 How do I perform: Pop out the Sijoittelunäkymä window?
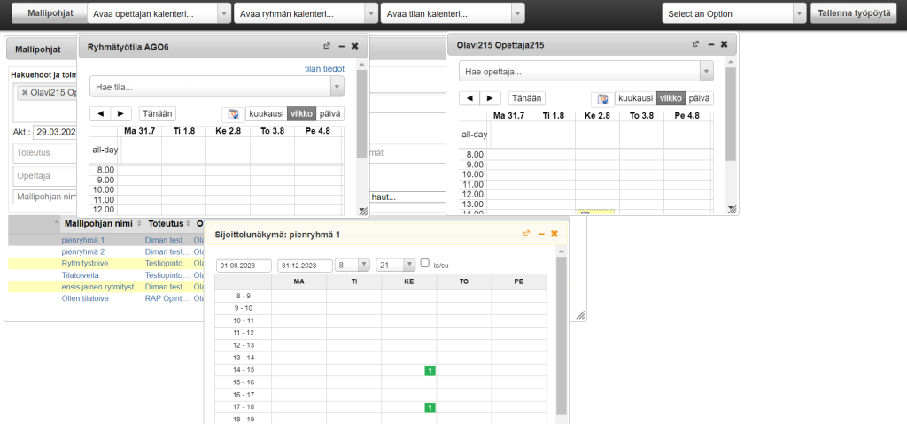point(526,234)
